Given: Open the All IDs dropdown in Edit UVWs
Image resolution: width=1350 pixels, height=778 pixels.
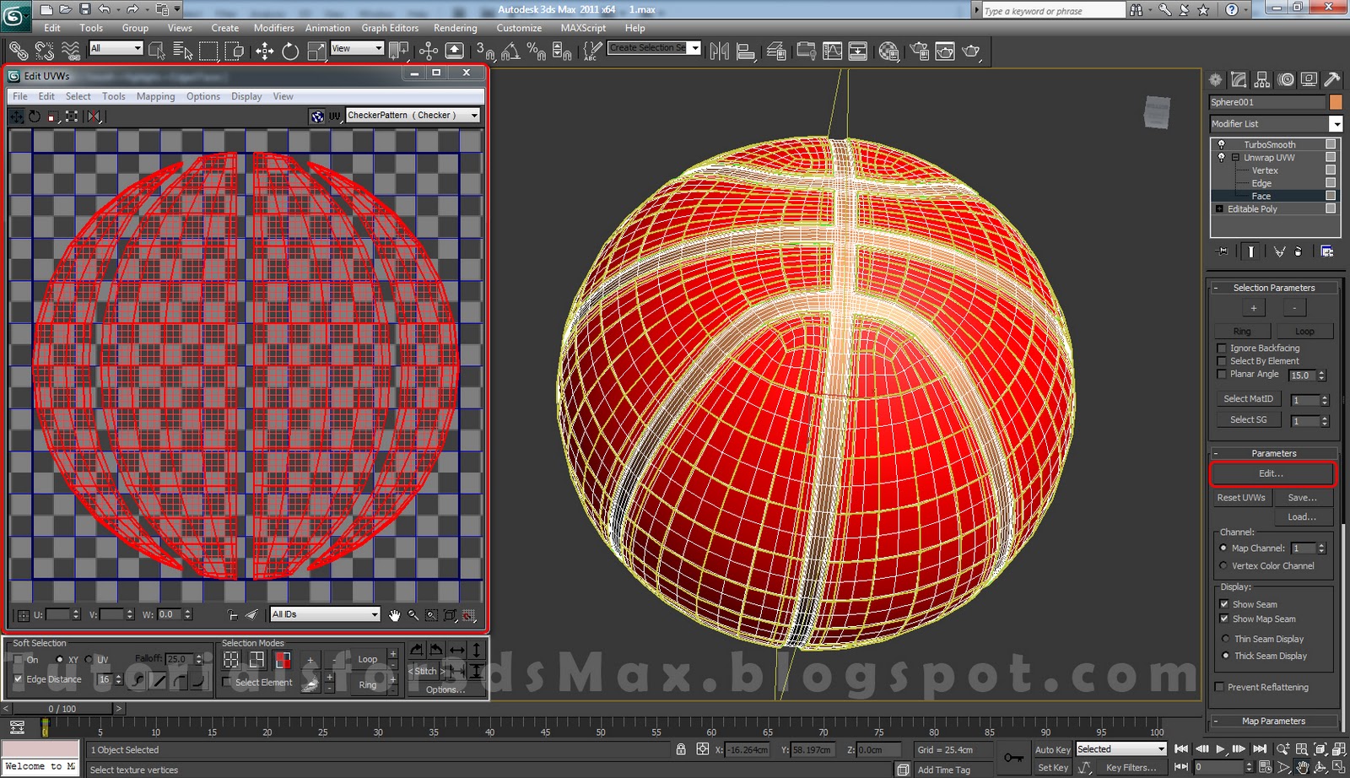Looking at the screenshot, I should pyautogui.click(x=374, y=614).
